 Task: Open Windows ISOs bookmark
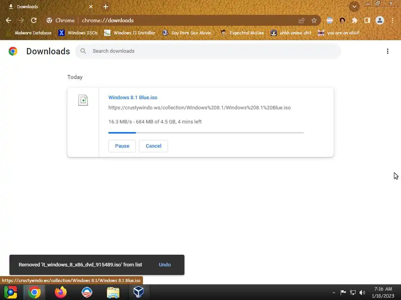[78, 33]
